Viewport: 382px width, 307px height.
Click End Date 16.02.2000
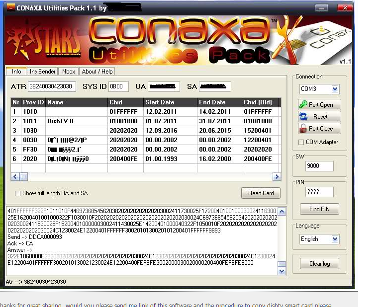tap(219, 159)
